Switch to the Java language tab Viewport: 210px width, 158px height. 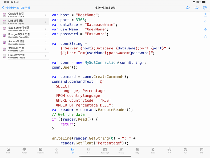pos(57,150)
